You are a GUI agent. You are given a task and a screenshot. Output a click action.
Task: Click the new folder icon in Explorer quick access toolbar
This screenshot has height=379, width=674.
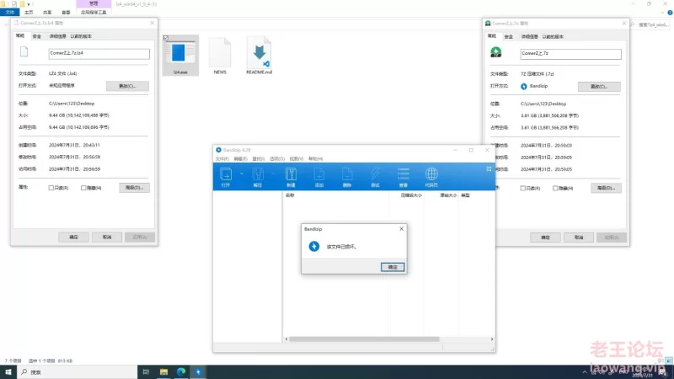[x=22, y=4]
